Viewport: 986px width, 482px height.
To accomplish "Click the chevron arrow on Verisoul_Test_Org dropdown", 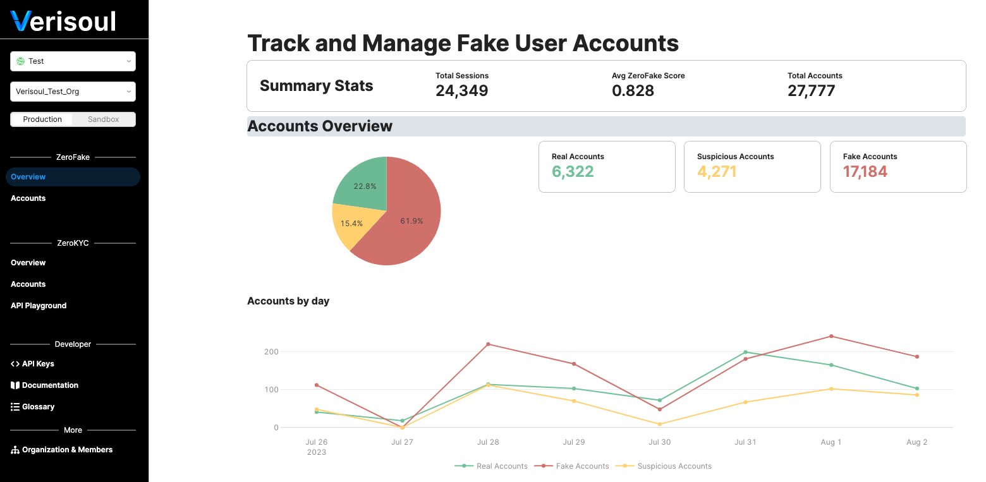I will [128, 92].
